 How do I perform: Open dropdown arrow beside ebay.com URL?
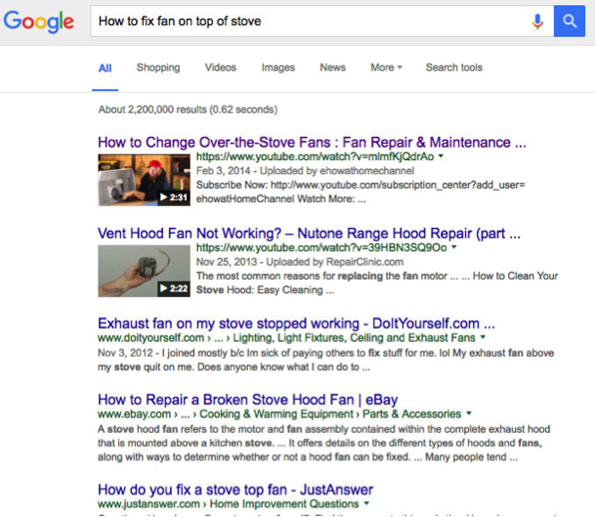(x=469, y=413)
